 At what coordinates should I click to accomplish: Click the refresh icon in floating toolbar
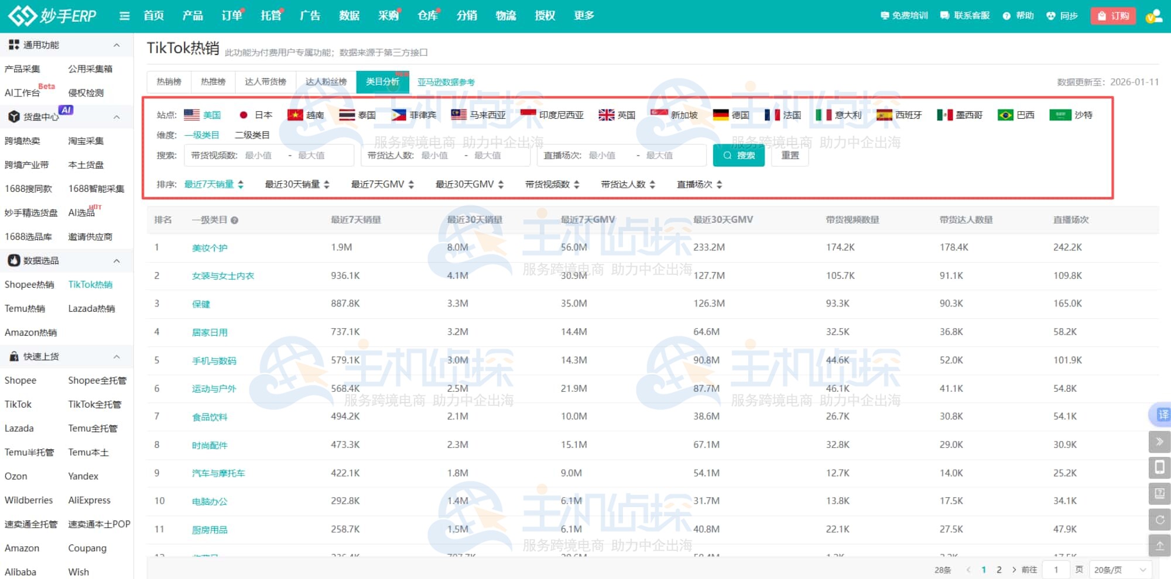click(x=1160, y=519)
